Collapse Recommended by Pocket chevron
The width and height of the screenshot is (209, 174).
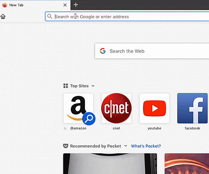[125, 146]
